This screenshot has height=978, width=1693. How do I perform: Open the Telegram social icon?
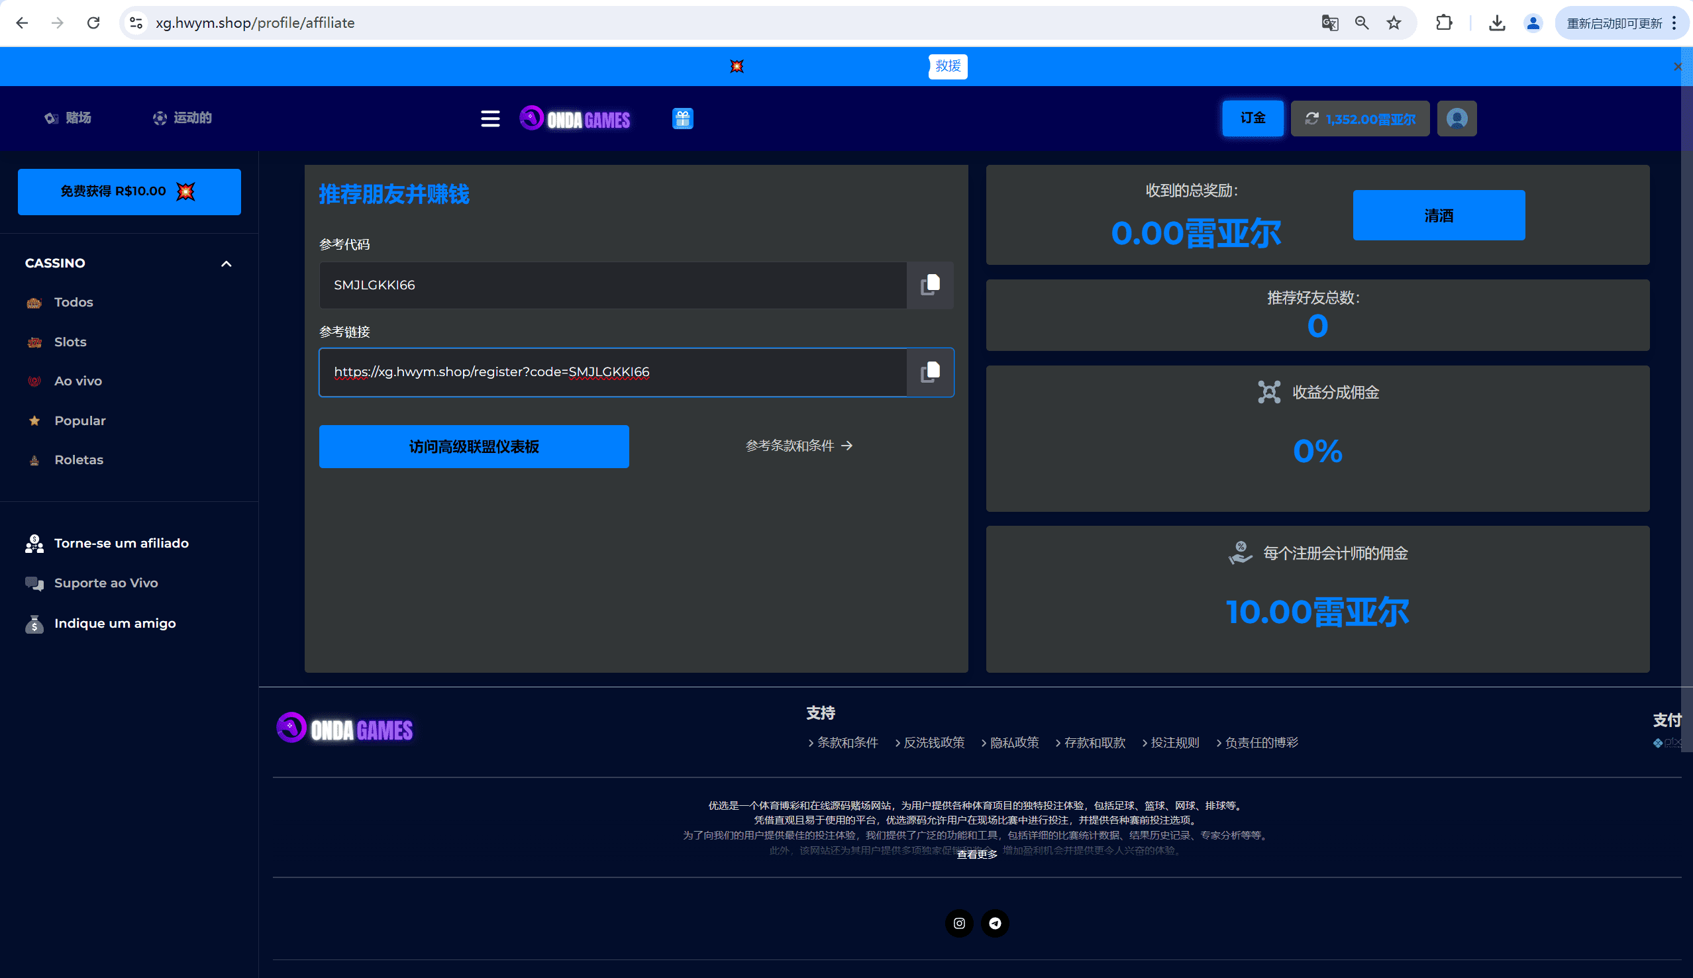[x=994, y=923]
